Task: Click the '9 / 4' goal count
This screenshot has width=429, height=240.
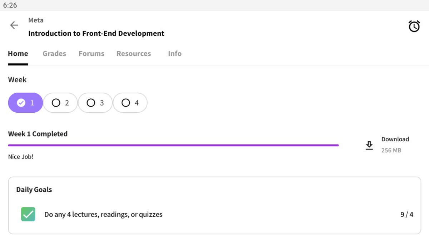Action: (x=407, y=215)
